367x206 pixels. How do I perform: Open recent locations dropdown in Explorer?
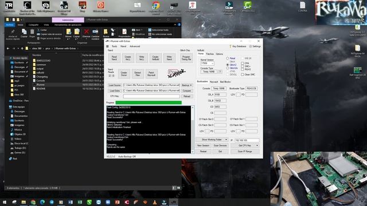click(18, 48)
